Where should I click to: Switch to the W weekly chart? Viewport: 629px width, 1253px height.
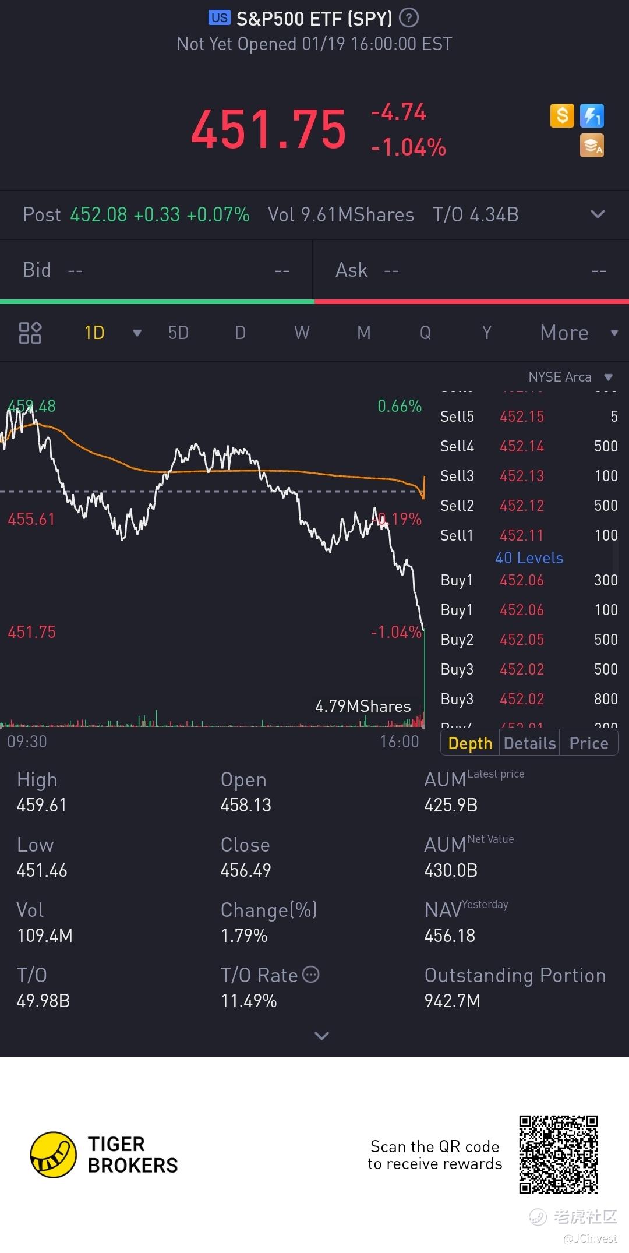point(302,333)
